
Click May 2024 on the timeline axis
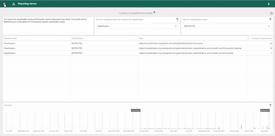(x=264, y=131)
